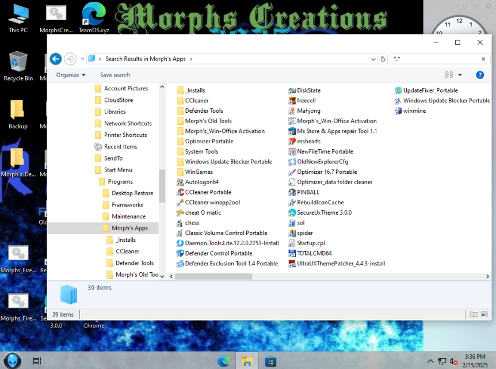Select the Backup folder on desktop

(x=18, y=115)
